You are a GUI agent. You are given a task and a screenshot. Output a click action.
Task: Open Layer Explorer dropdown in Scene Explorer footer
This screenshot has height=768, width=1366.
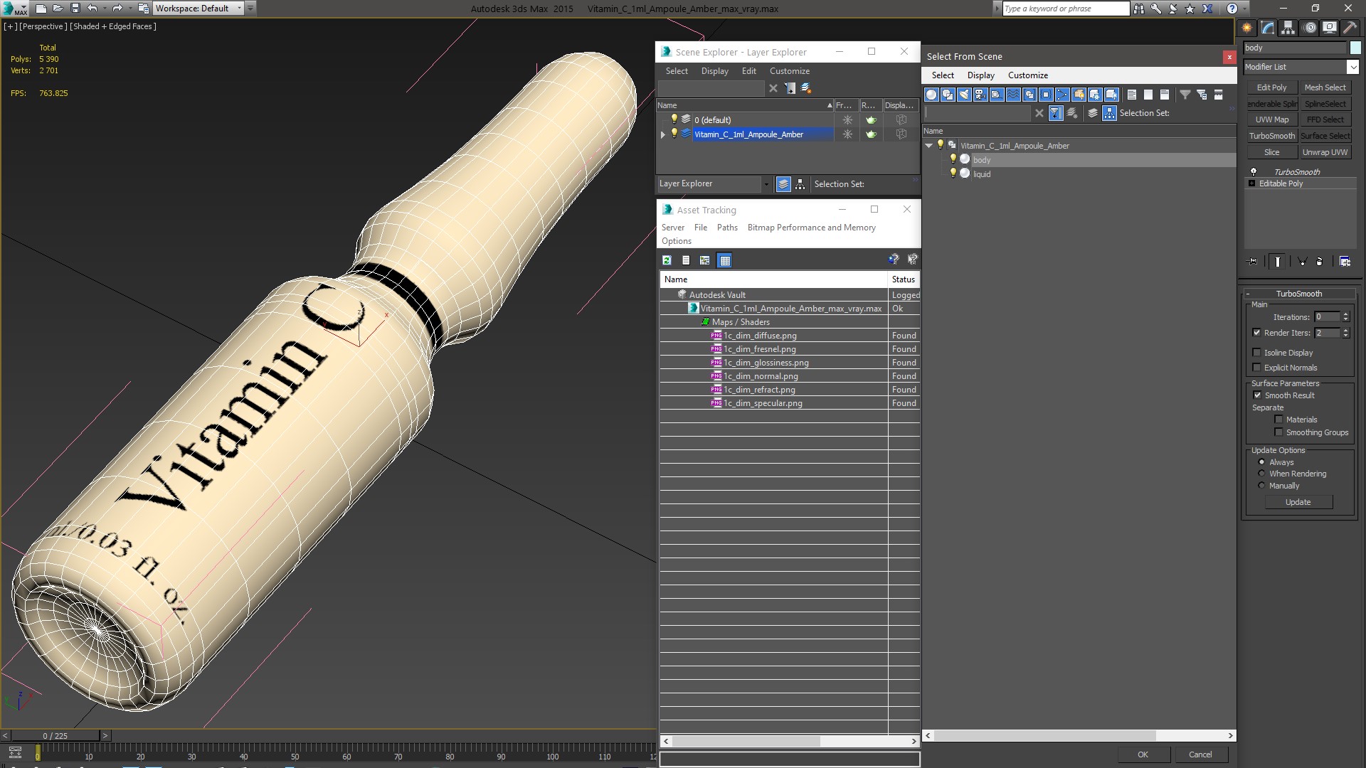click(x=766, y=184)
